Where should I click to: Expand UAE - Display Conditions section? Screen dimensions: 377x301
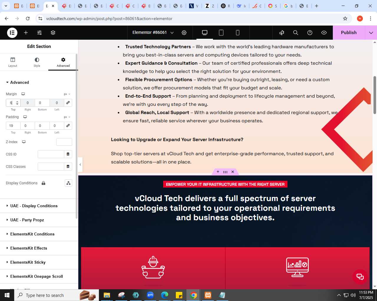point(38,206)
